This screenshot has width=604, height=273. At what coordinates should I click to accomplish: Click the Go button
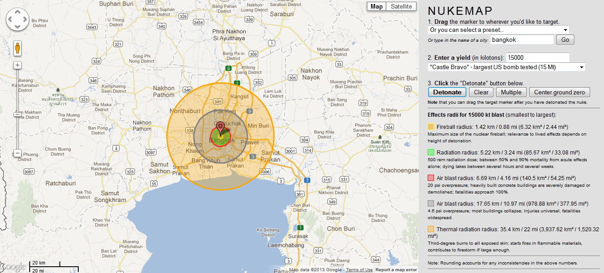tap(565, 40)
